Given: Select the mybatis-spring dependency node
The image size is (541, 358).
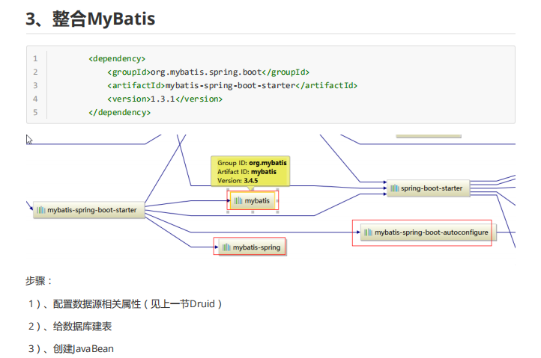Looking at the screenshot, I should [252, 247].
